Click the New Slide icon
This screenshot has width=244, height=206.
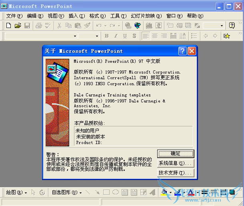click(x=170, y=26)
